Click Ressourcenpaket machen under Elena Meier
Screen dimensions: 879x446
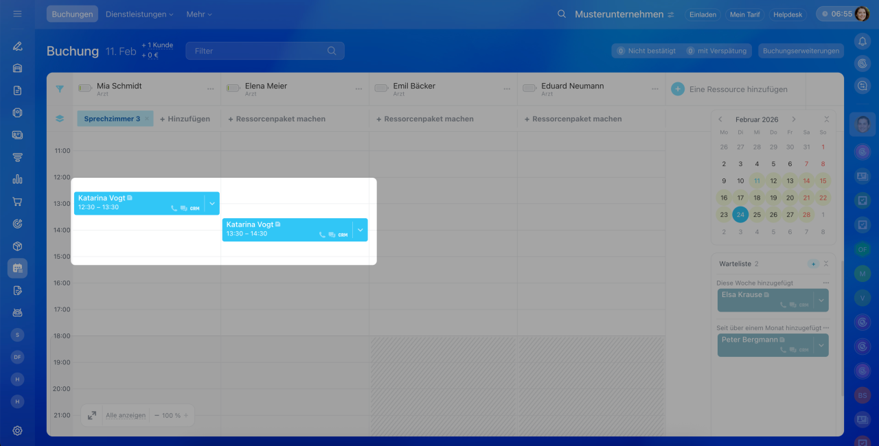pos(277,119)
